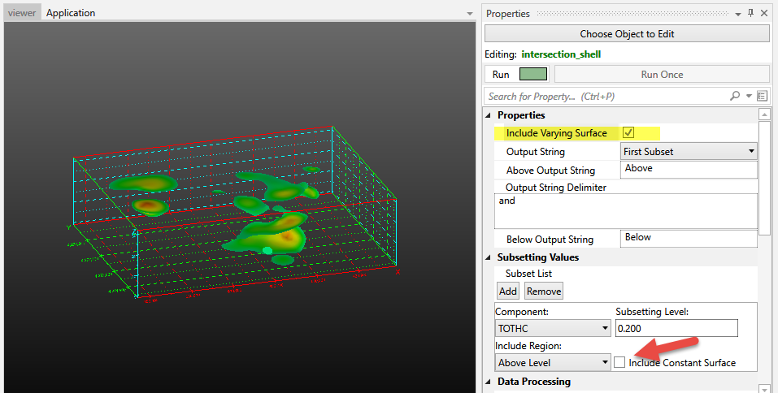Collapse the Subsetting Values section
The image size is (778, 393).
[x=489, y=257]
